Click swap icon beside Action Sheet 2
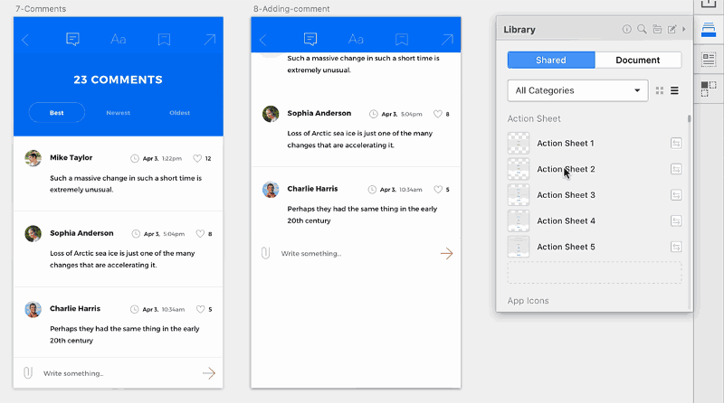Image resolution: width=724 pixels, height=403 pixels. click(x=676, y=169)
